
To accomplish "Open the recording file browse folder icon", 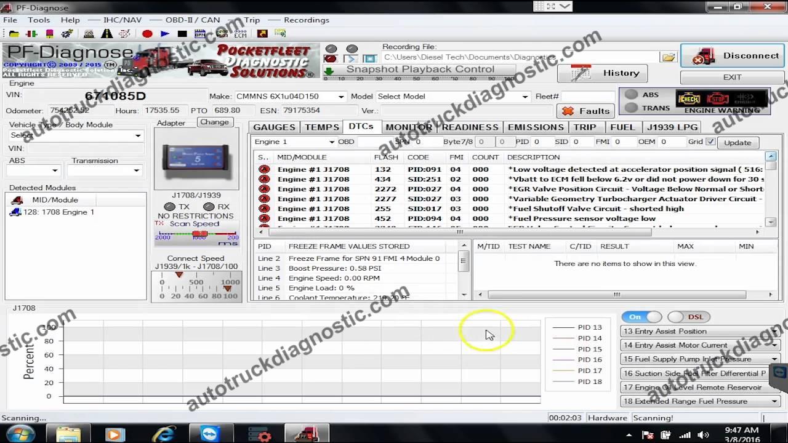I will (x=669, y=57).
